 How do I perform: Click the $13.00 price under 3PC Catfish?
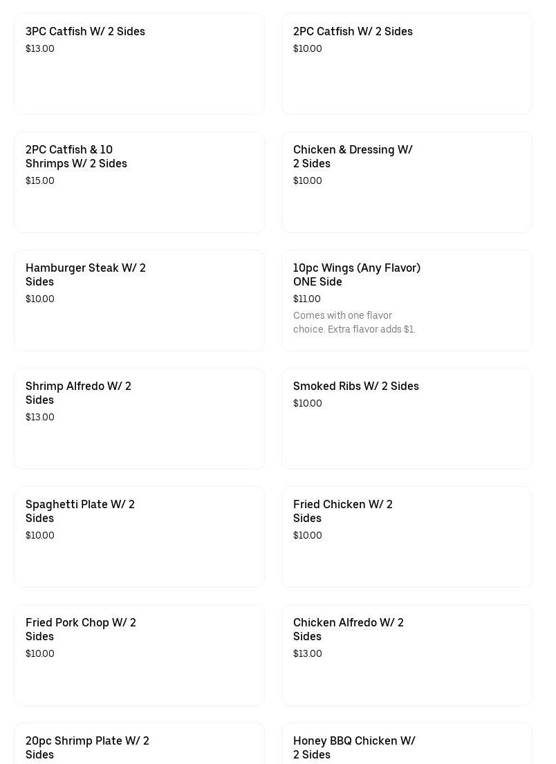click(40, 49)
